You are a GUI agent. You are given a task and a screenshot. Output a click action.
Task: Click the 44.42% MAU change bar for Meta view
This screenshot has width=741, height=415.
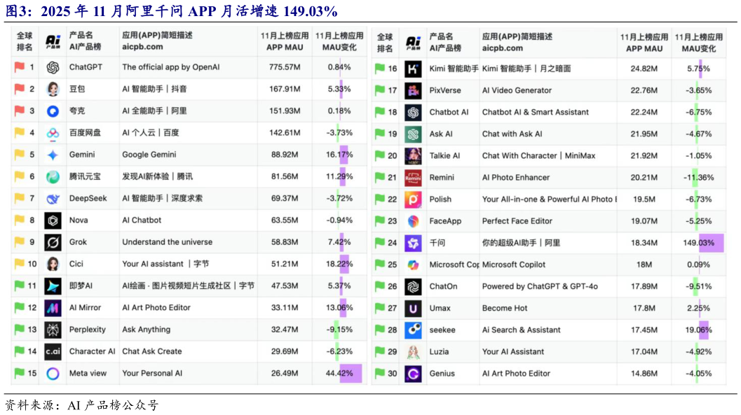[x=351, y=374]
